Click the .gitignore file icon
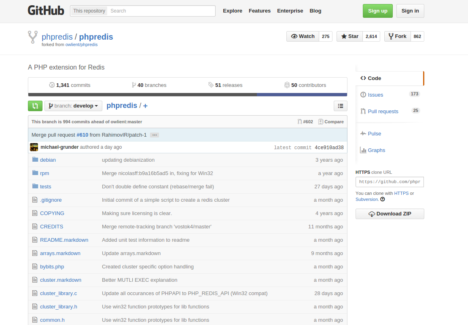The height and width of the screenshot is (325, 468). (35, 200)
